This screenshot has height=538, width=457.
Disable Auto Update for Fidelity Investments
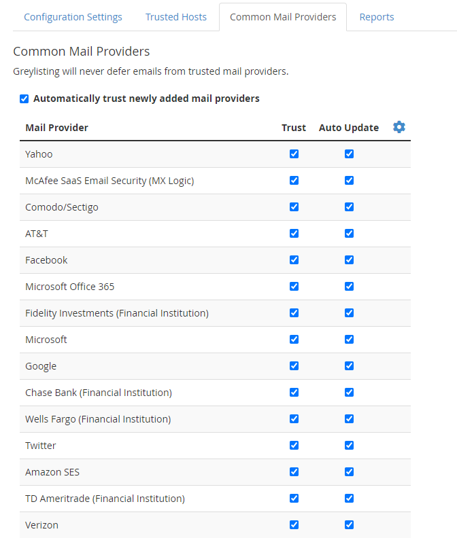349,312
